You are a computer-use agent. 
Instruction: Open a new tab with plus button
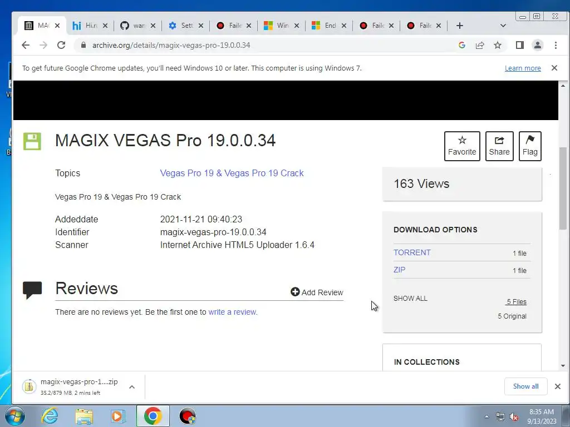coord(459,26)
